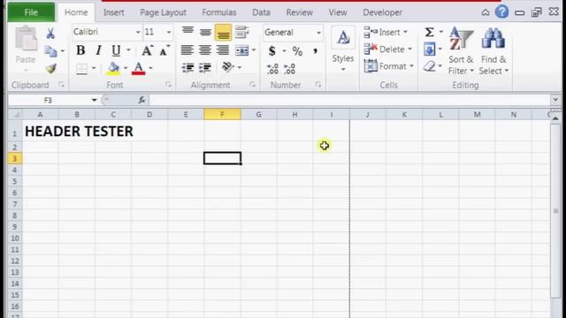Click the vertical scrollbar up arrow
Viewport: 566px width, 318px height.
[x=555, y=118]
